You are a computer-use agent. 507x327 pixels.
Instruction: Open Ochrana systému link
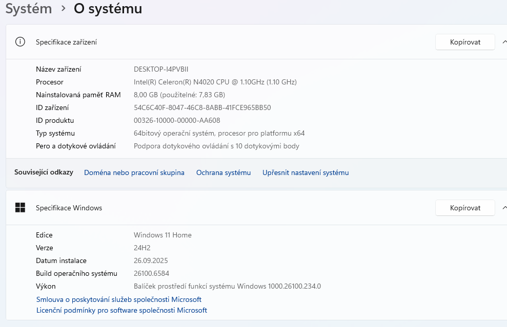pyautogui.click(x=223, y=172)
